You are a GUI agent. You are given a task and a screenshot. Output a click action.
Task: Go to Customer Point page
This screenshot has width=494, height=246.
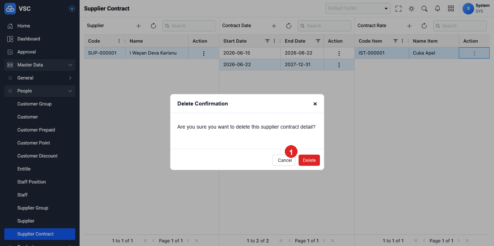40,143
